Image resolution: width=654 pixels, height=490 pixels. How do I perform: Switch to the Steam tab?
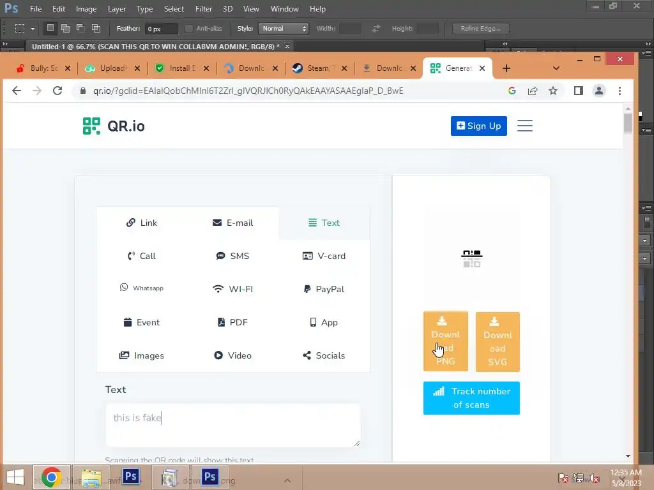click(x=314, y=68)
